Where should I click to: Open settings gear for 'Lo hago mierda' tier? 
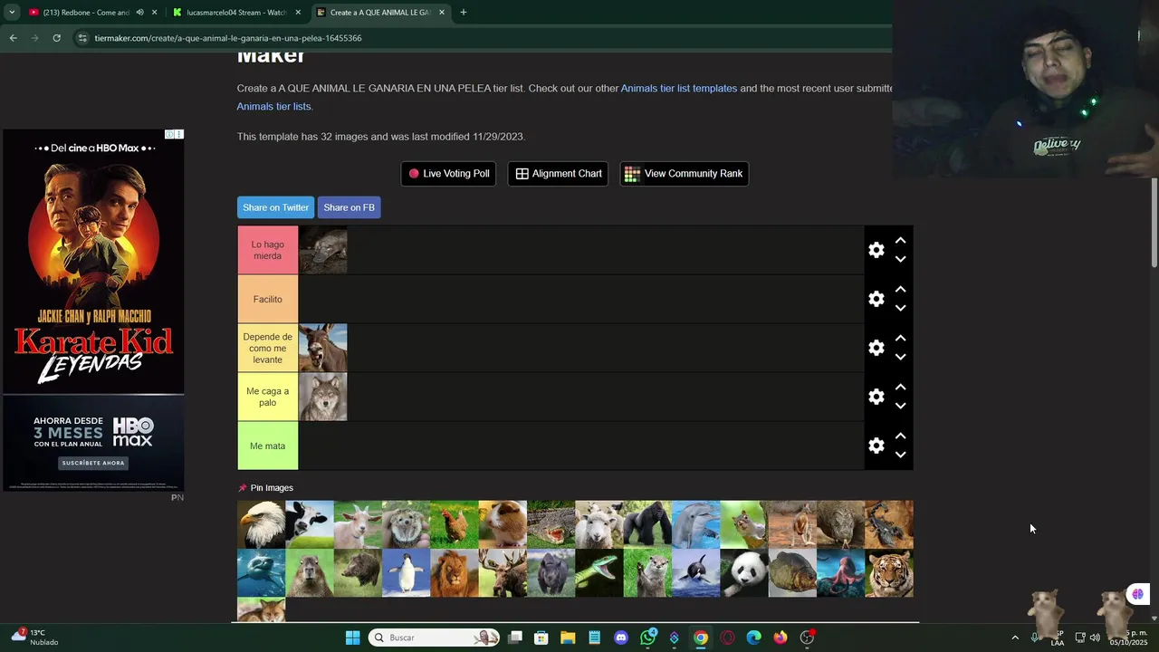pyautogui.click(x=876, y=250)
